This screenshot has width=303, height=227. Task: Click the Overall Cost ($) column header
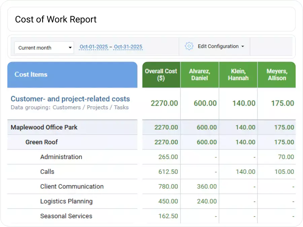click(x=161, y=75)
